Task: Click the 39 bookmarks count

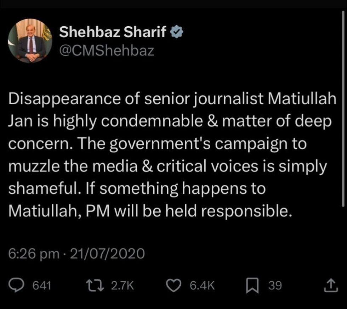Action: [x=275, y=286]
